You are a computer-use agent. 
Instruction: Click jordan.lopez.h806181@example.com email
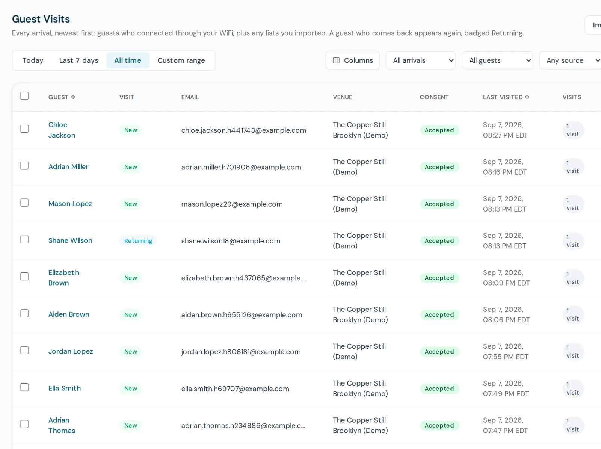[241, 352]
